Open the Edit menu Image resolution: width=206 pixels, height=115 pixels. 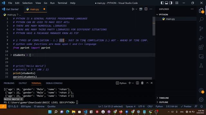tap(17, 3)
